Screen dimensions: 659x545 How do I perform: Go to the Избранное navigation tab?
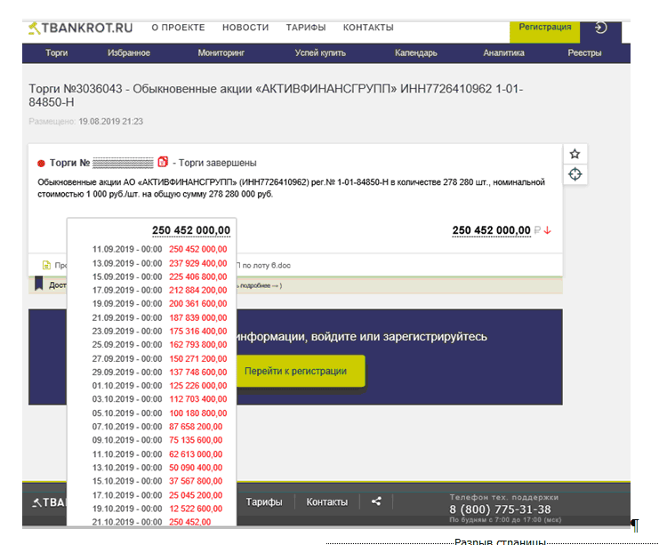pyautogui.click(x=129, y=53)
